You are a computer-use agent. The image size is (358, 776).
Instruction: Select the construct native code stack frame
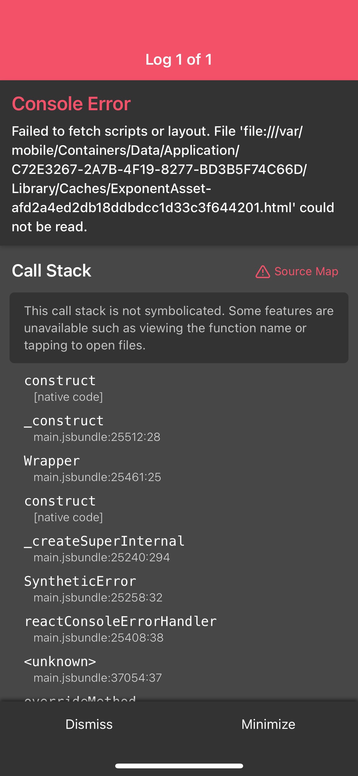coord(60,380)
